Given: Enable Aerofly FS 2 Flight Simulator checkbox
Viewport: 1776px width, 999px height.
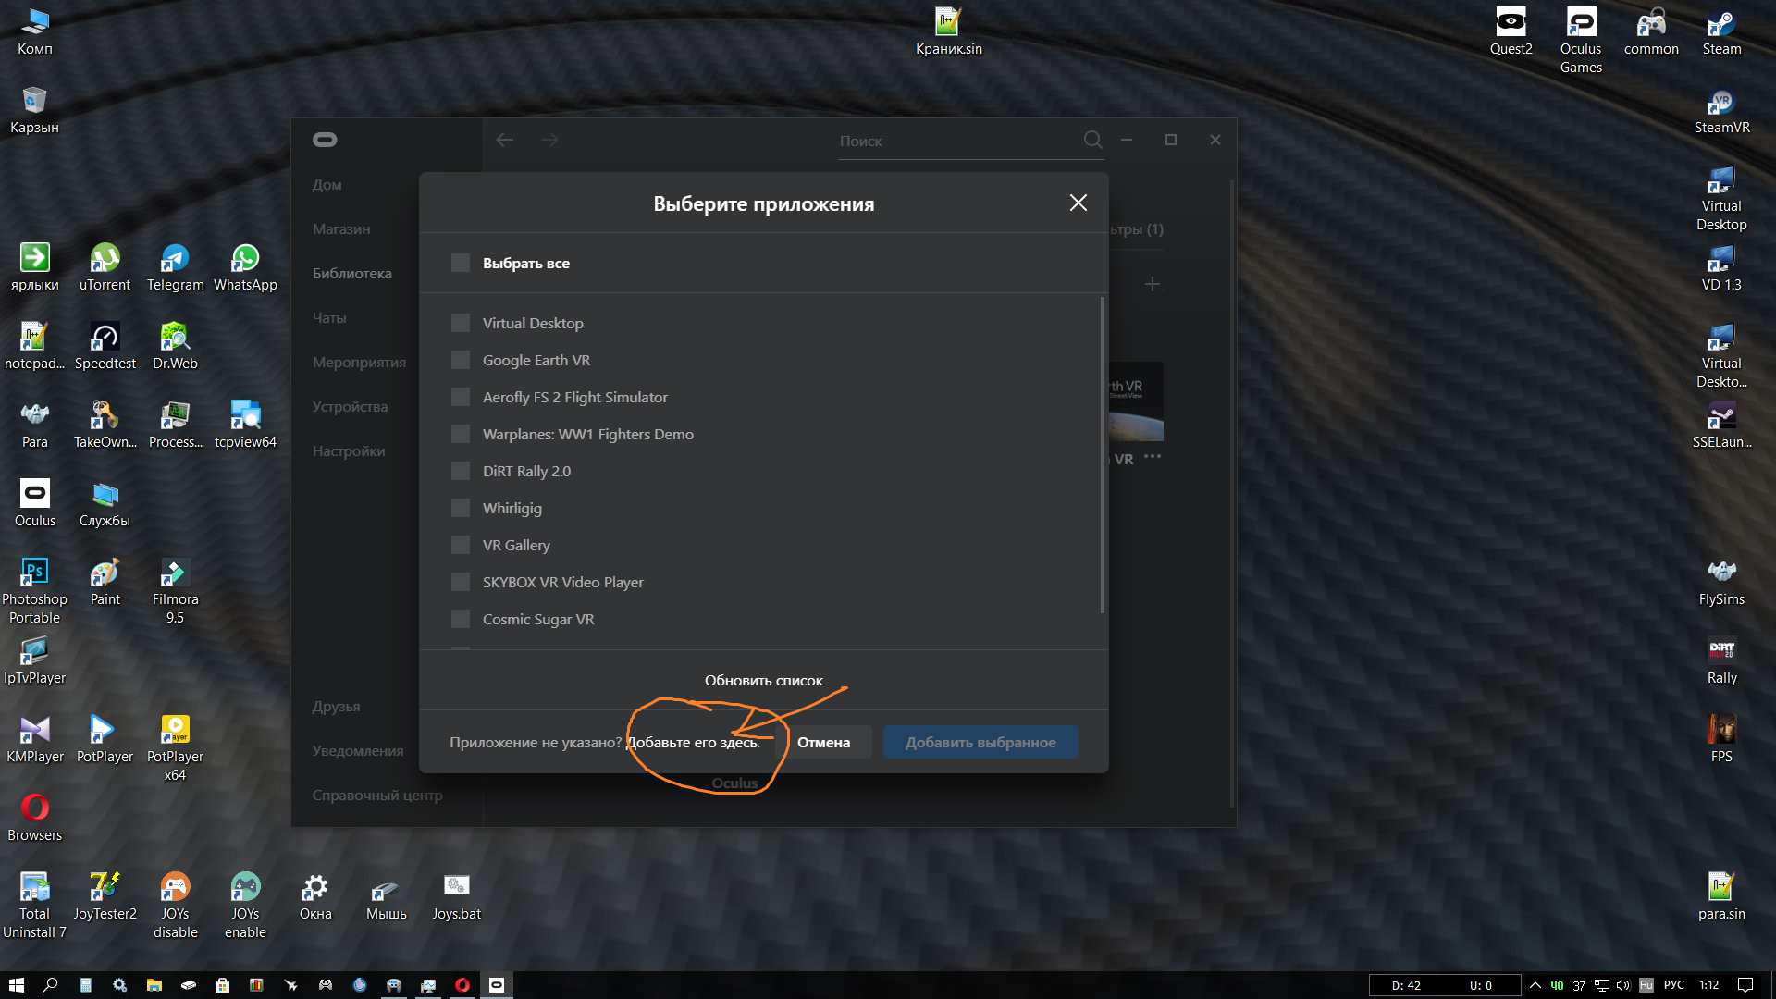Looking at the screenshot, I should coord(460,397).
